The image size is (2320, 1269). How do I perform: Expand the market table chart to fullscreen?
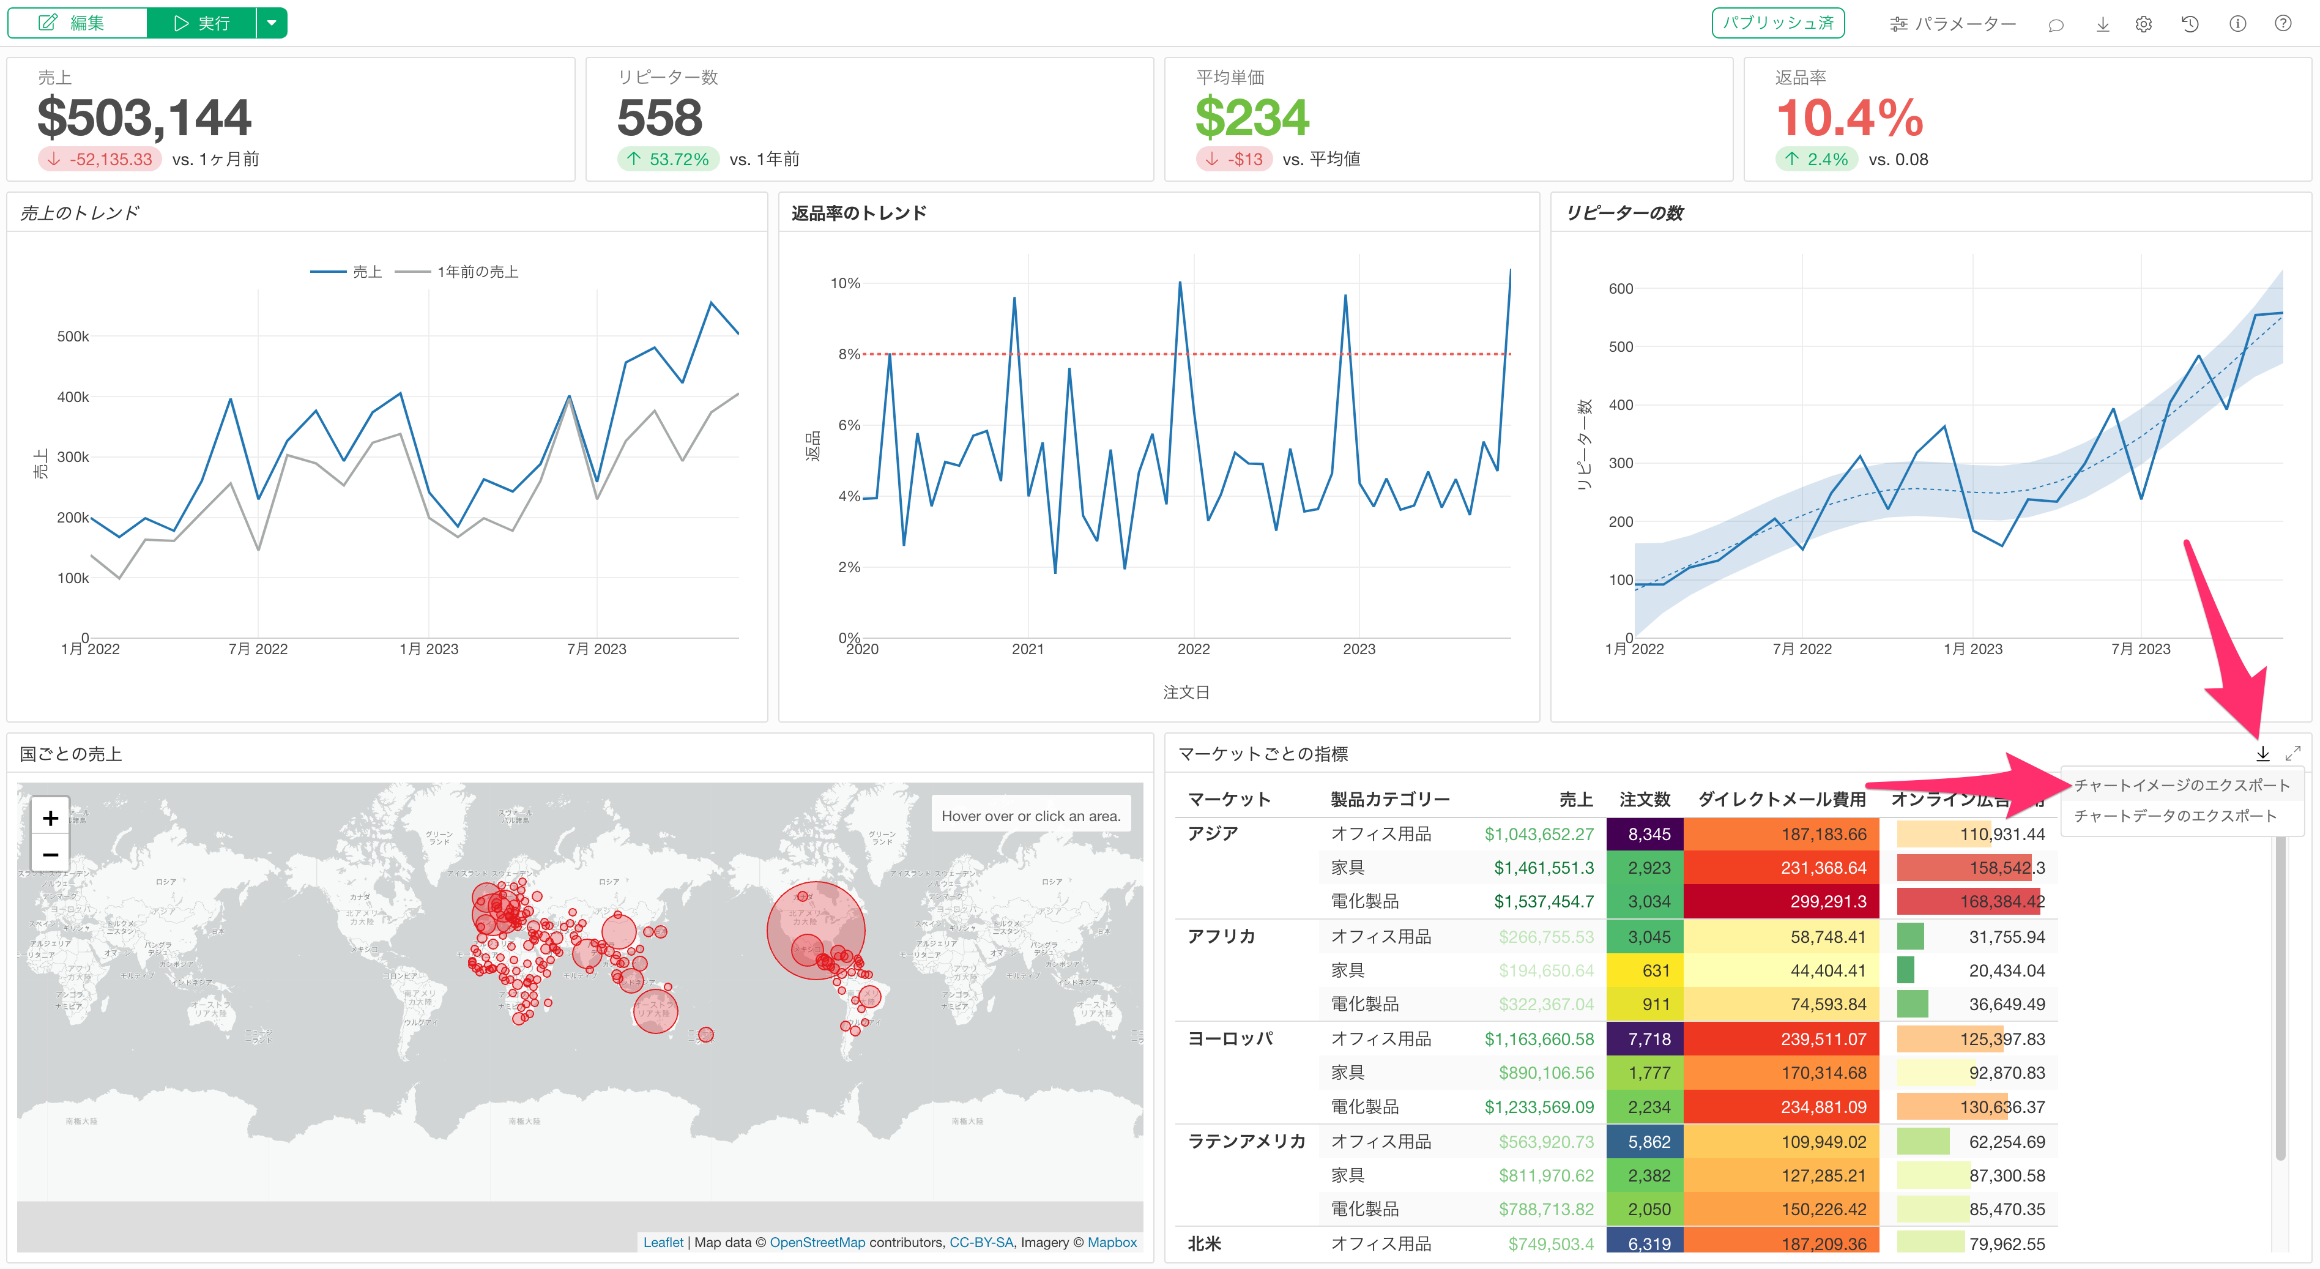click(2293, 754)
